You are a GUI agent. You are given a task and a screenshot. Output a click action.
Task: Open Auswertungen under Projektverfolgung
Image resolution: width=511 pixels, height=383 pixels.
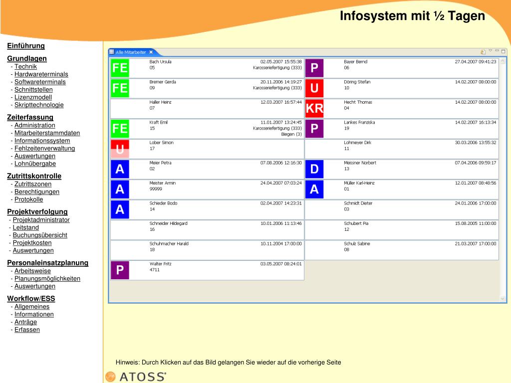point(33,250)
